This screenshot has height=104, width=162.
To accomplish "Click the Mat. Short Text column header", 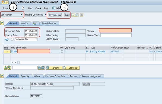I will (x=35, y=48).
